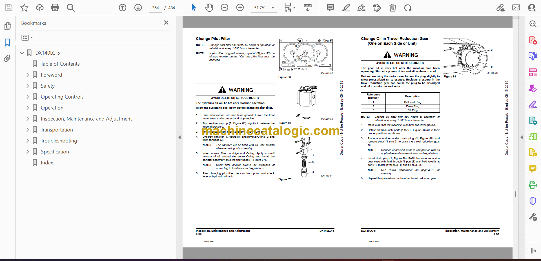
Task: Open the search tool in right pane
Action: click(533, 24)
